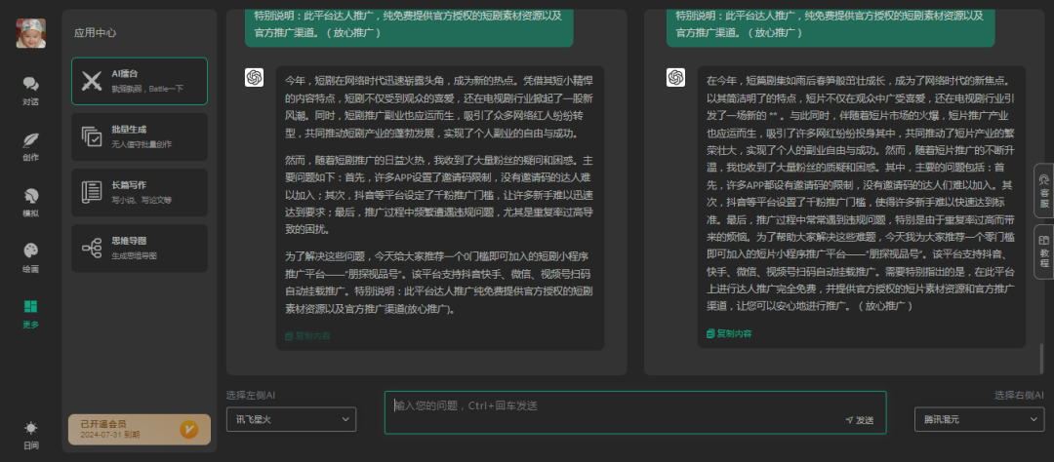Copy the left response via 复制内容

pos(307,335)
